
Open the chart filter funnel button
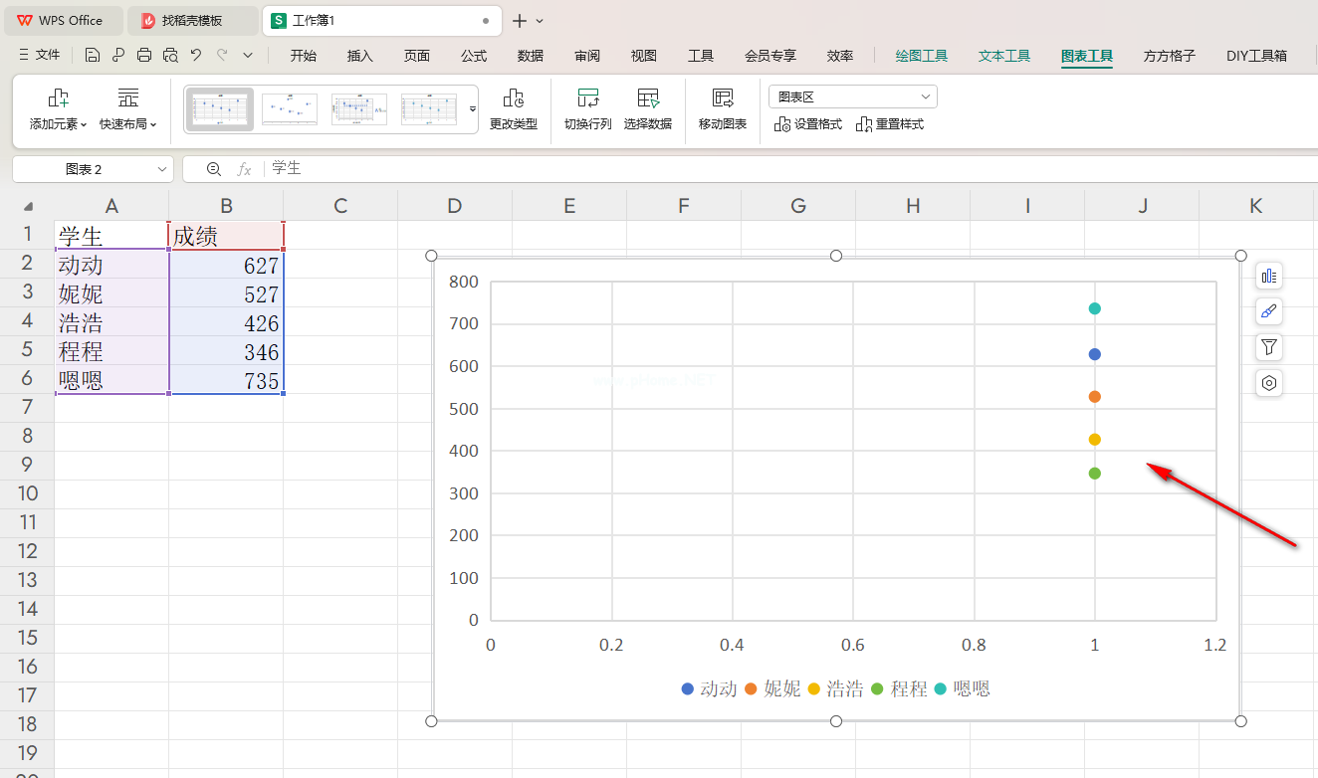1268,347
